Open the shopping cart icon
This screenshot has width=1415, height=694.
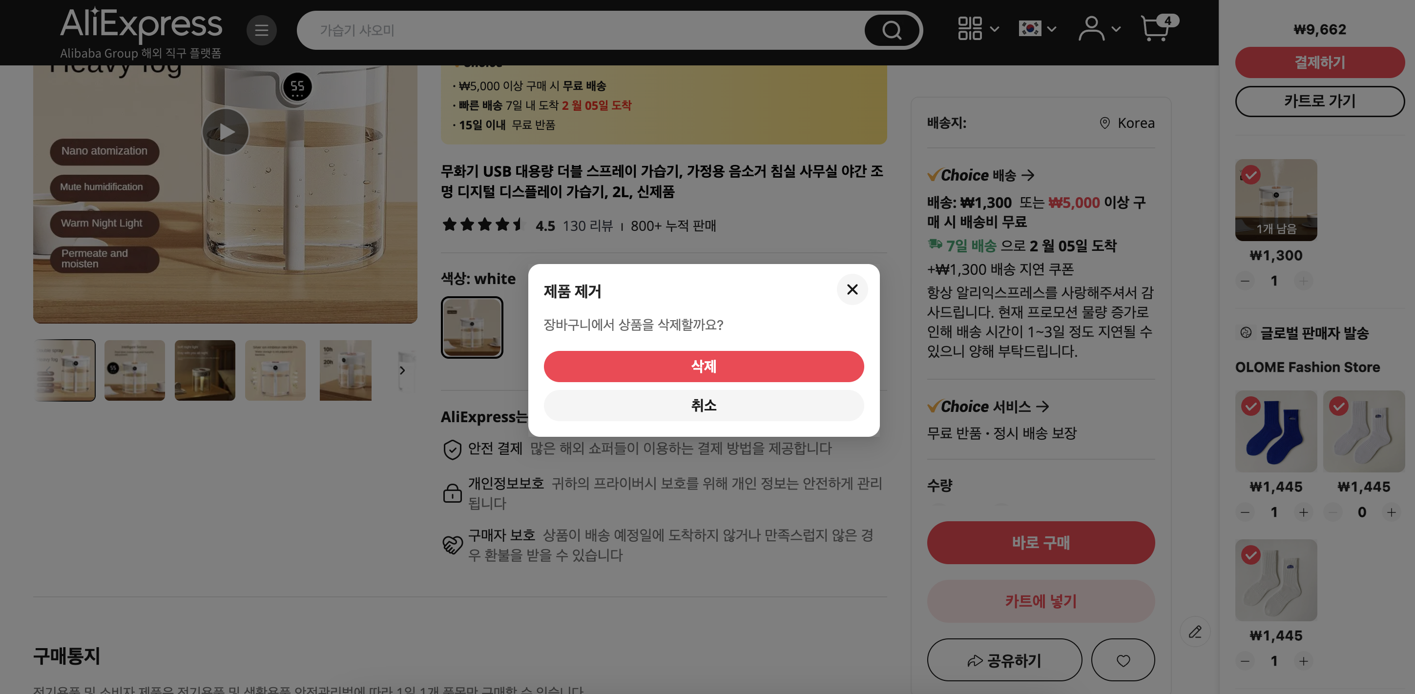[1156, 28]
